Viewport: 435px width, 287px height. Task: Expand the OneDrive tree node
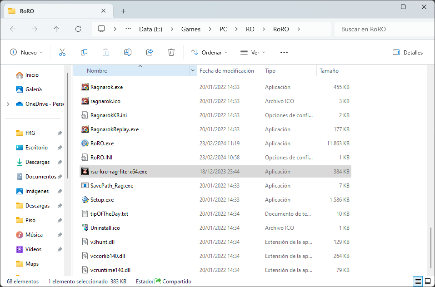tap(8, 104)
